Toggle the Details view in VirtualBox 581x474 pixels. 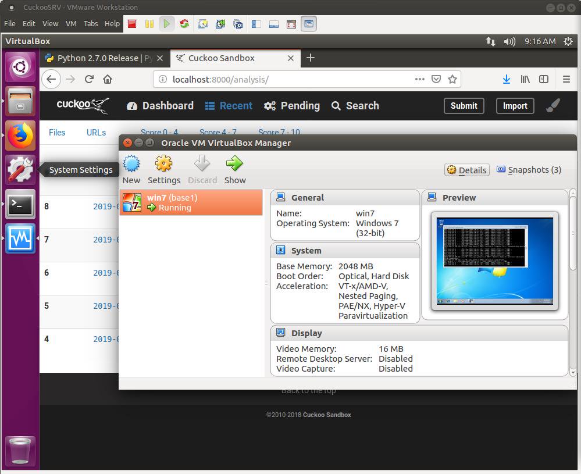coord(466,170)
